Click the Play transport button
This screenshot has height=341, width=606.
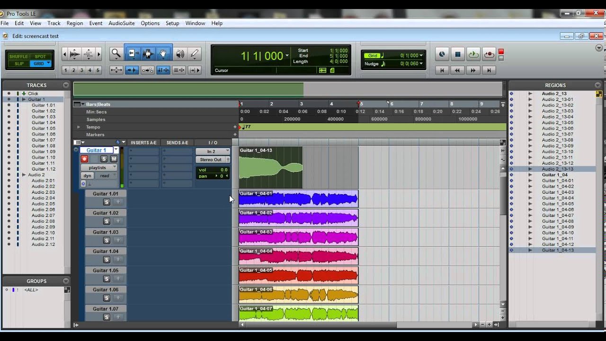(x=473, y=54)
